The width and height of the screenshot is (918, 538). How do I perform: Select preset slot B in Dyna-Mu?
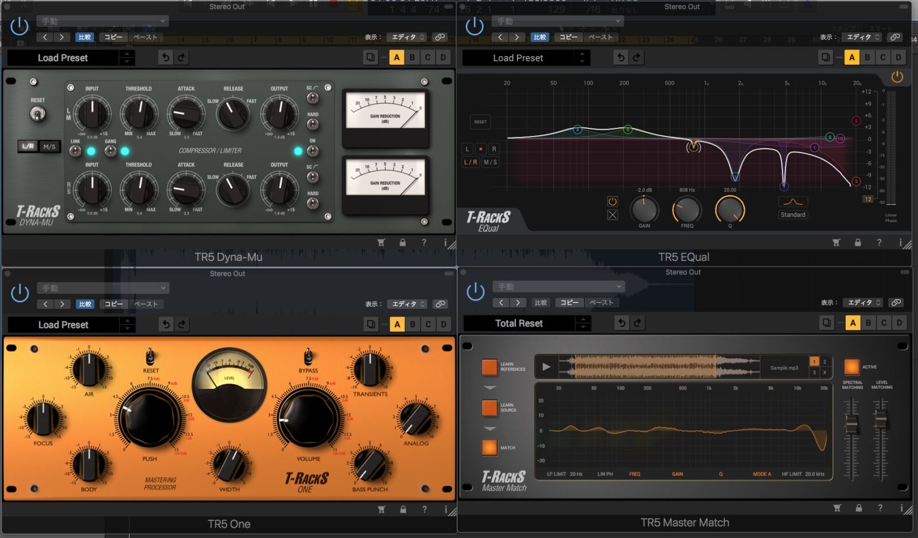point(412,57)
